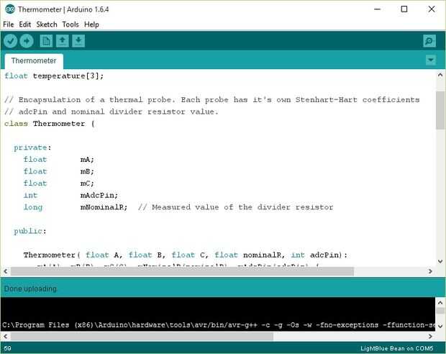Select the Thermometer sketch tab
This screenshot has height=354, width=446.
click(34, 61)
